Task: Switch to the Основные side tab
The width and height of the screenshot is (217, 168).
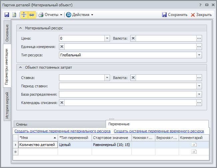Action: pyautogui.click(x=7, y=33)
